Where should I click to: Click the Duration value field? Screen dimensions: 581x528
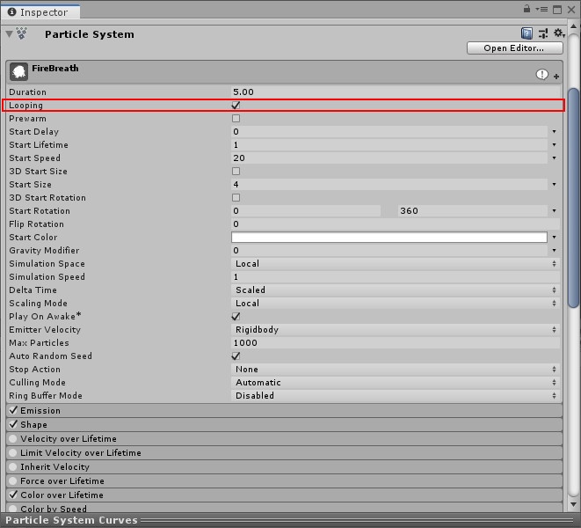click(396, 92)
